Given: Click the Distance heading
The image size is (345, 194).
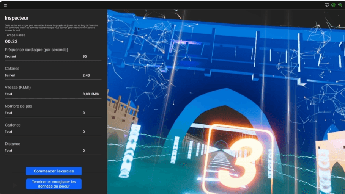Looking at the screenshot, I should pyautogui.click(x=13, y=144).
